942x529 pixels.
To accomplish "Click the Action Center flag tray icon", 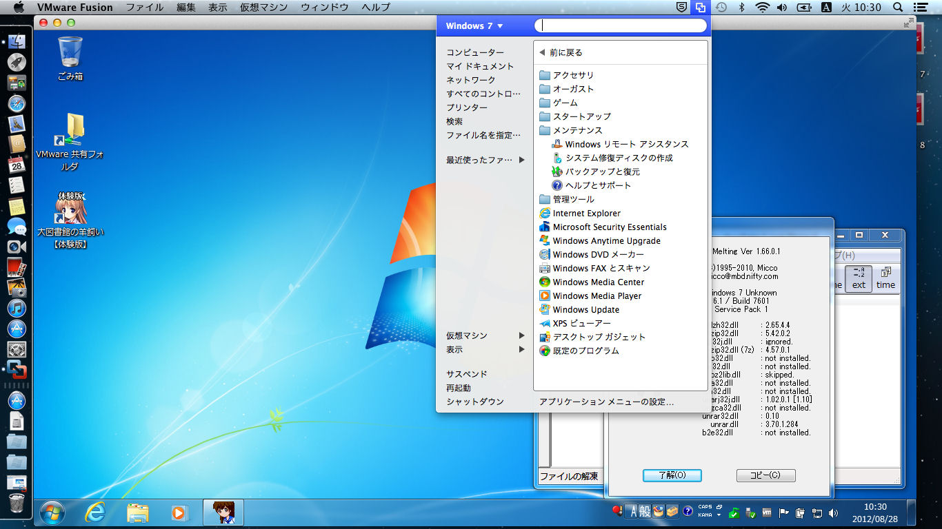I will [784, 512].
